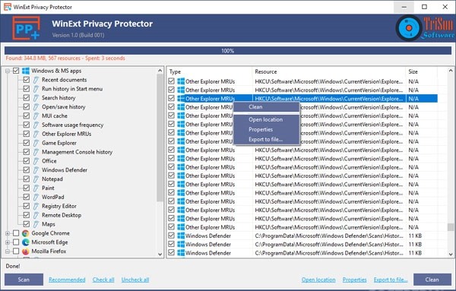Click the results list scrollbar up arrow

(x=451, y=71)
